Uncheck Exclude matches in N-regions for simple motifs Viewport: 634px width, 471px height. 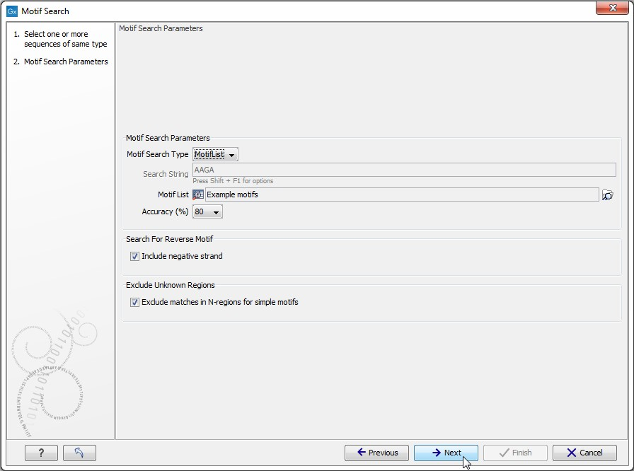134,302
